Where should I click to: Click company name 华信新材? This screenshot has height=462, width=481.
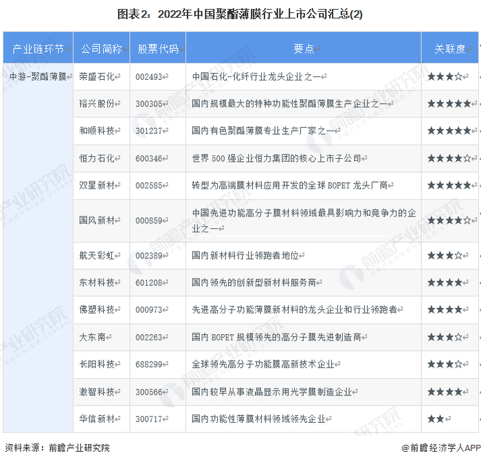pyautogui.click(x=97, y=419)
